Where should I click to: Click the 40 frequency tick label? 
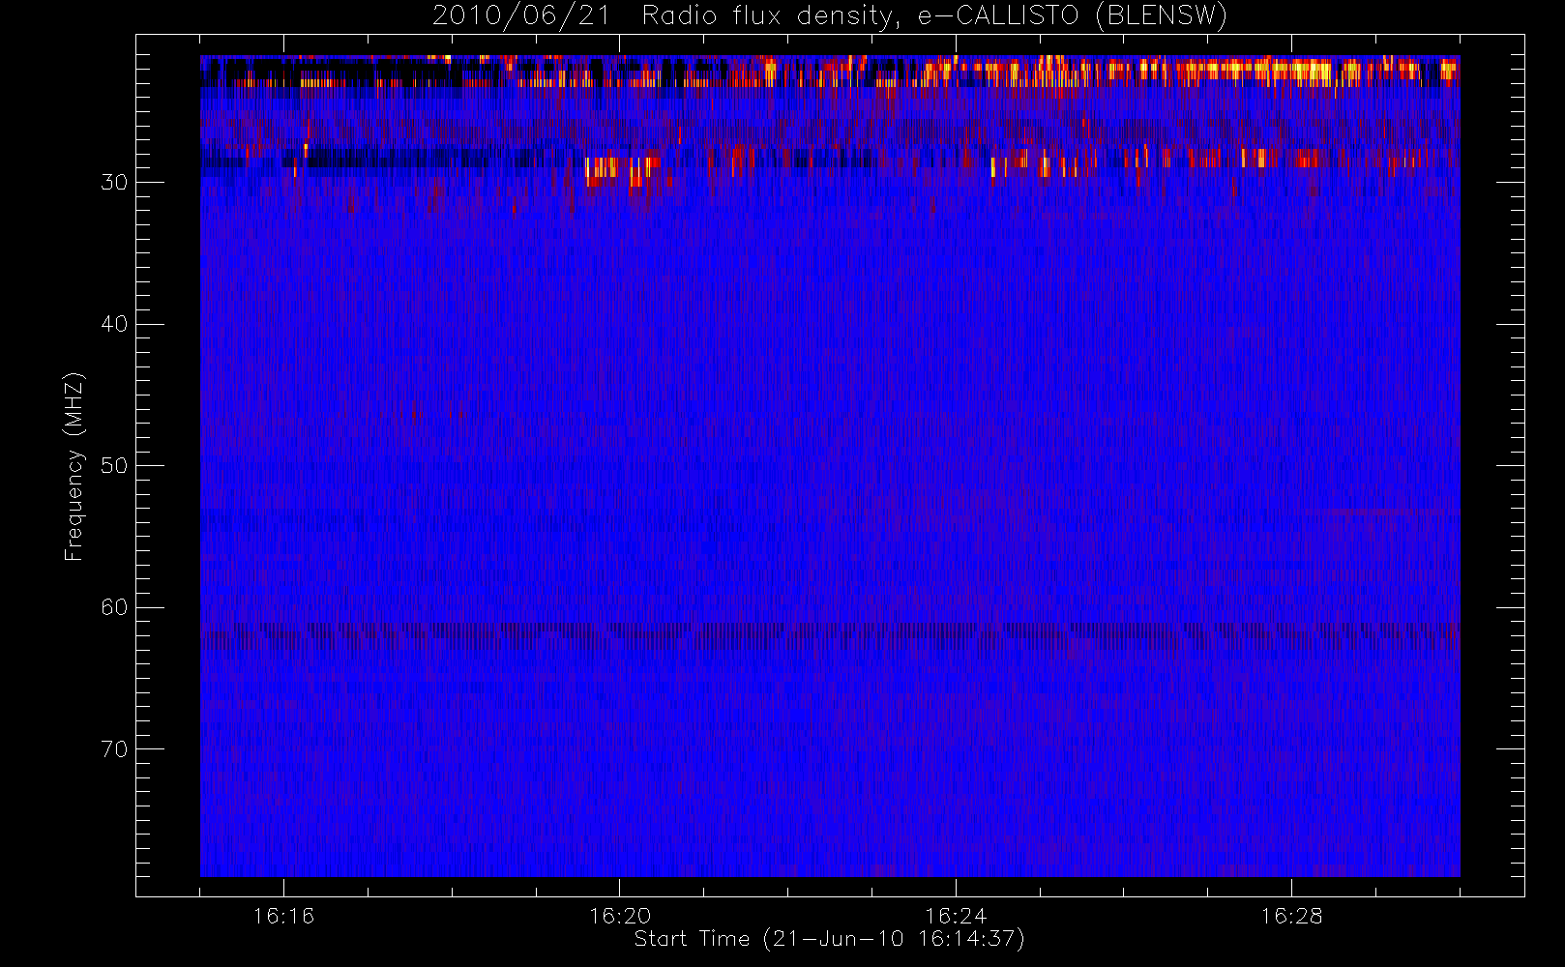click(114, 324)
